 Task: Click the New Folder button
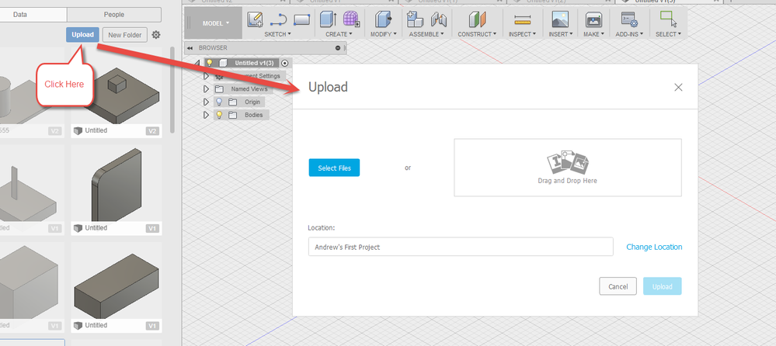pyautogui.click(x=125, y=35)
